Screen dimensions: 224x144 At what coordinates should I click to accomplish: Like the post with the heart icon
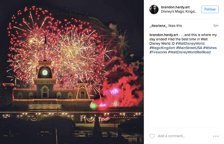pos(152,136)
